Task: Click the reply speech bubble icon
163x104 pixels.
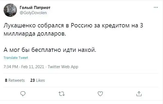Action: 23,94
